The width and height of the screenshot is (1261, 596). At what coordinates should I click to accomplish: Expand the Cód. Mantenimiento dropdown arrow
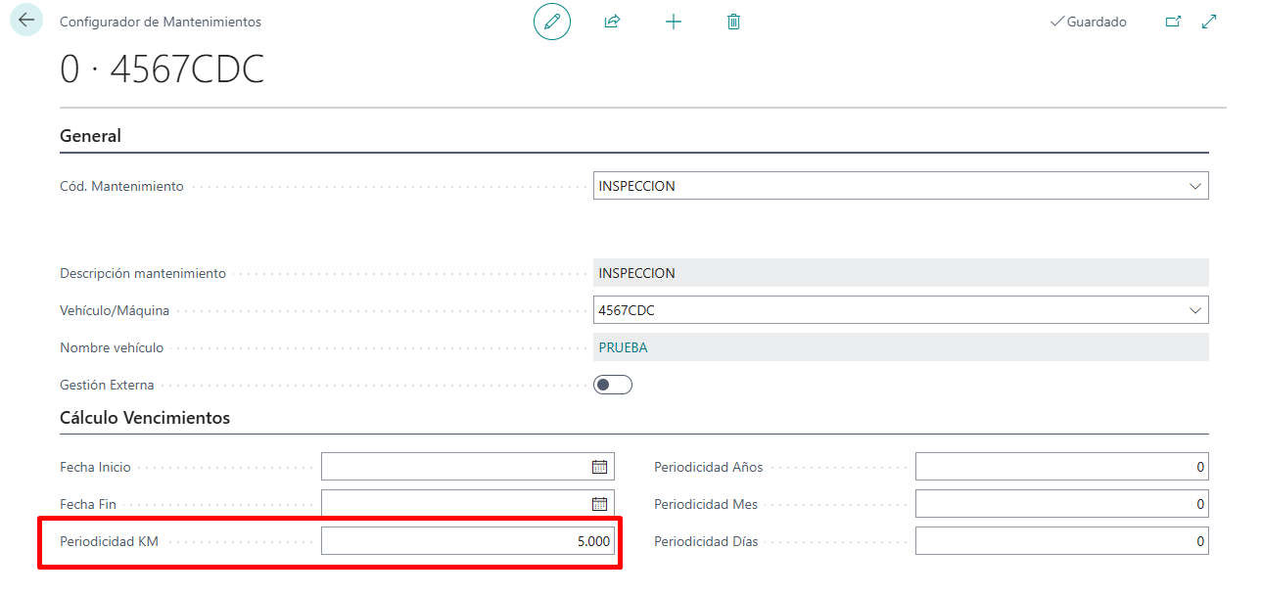(x=1195, y=186)
